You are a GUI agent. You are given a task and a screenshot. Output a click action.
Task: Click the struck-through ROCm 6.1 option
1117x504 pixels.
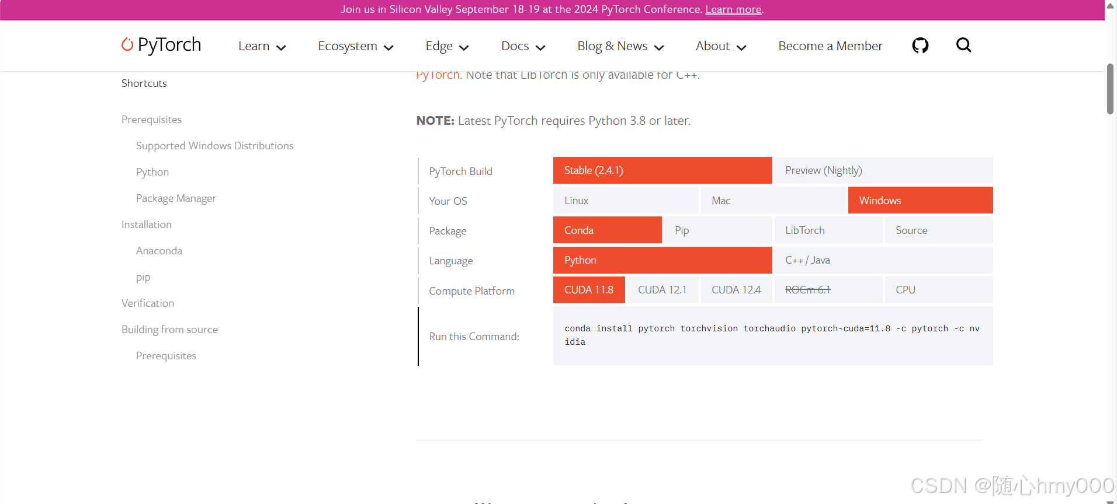click(828, 290)
